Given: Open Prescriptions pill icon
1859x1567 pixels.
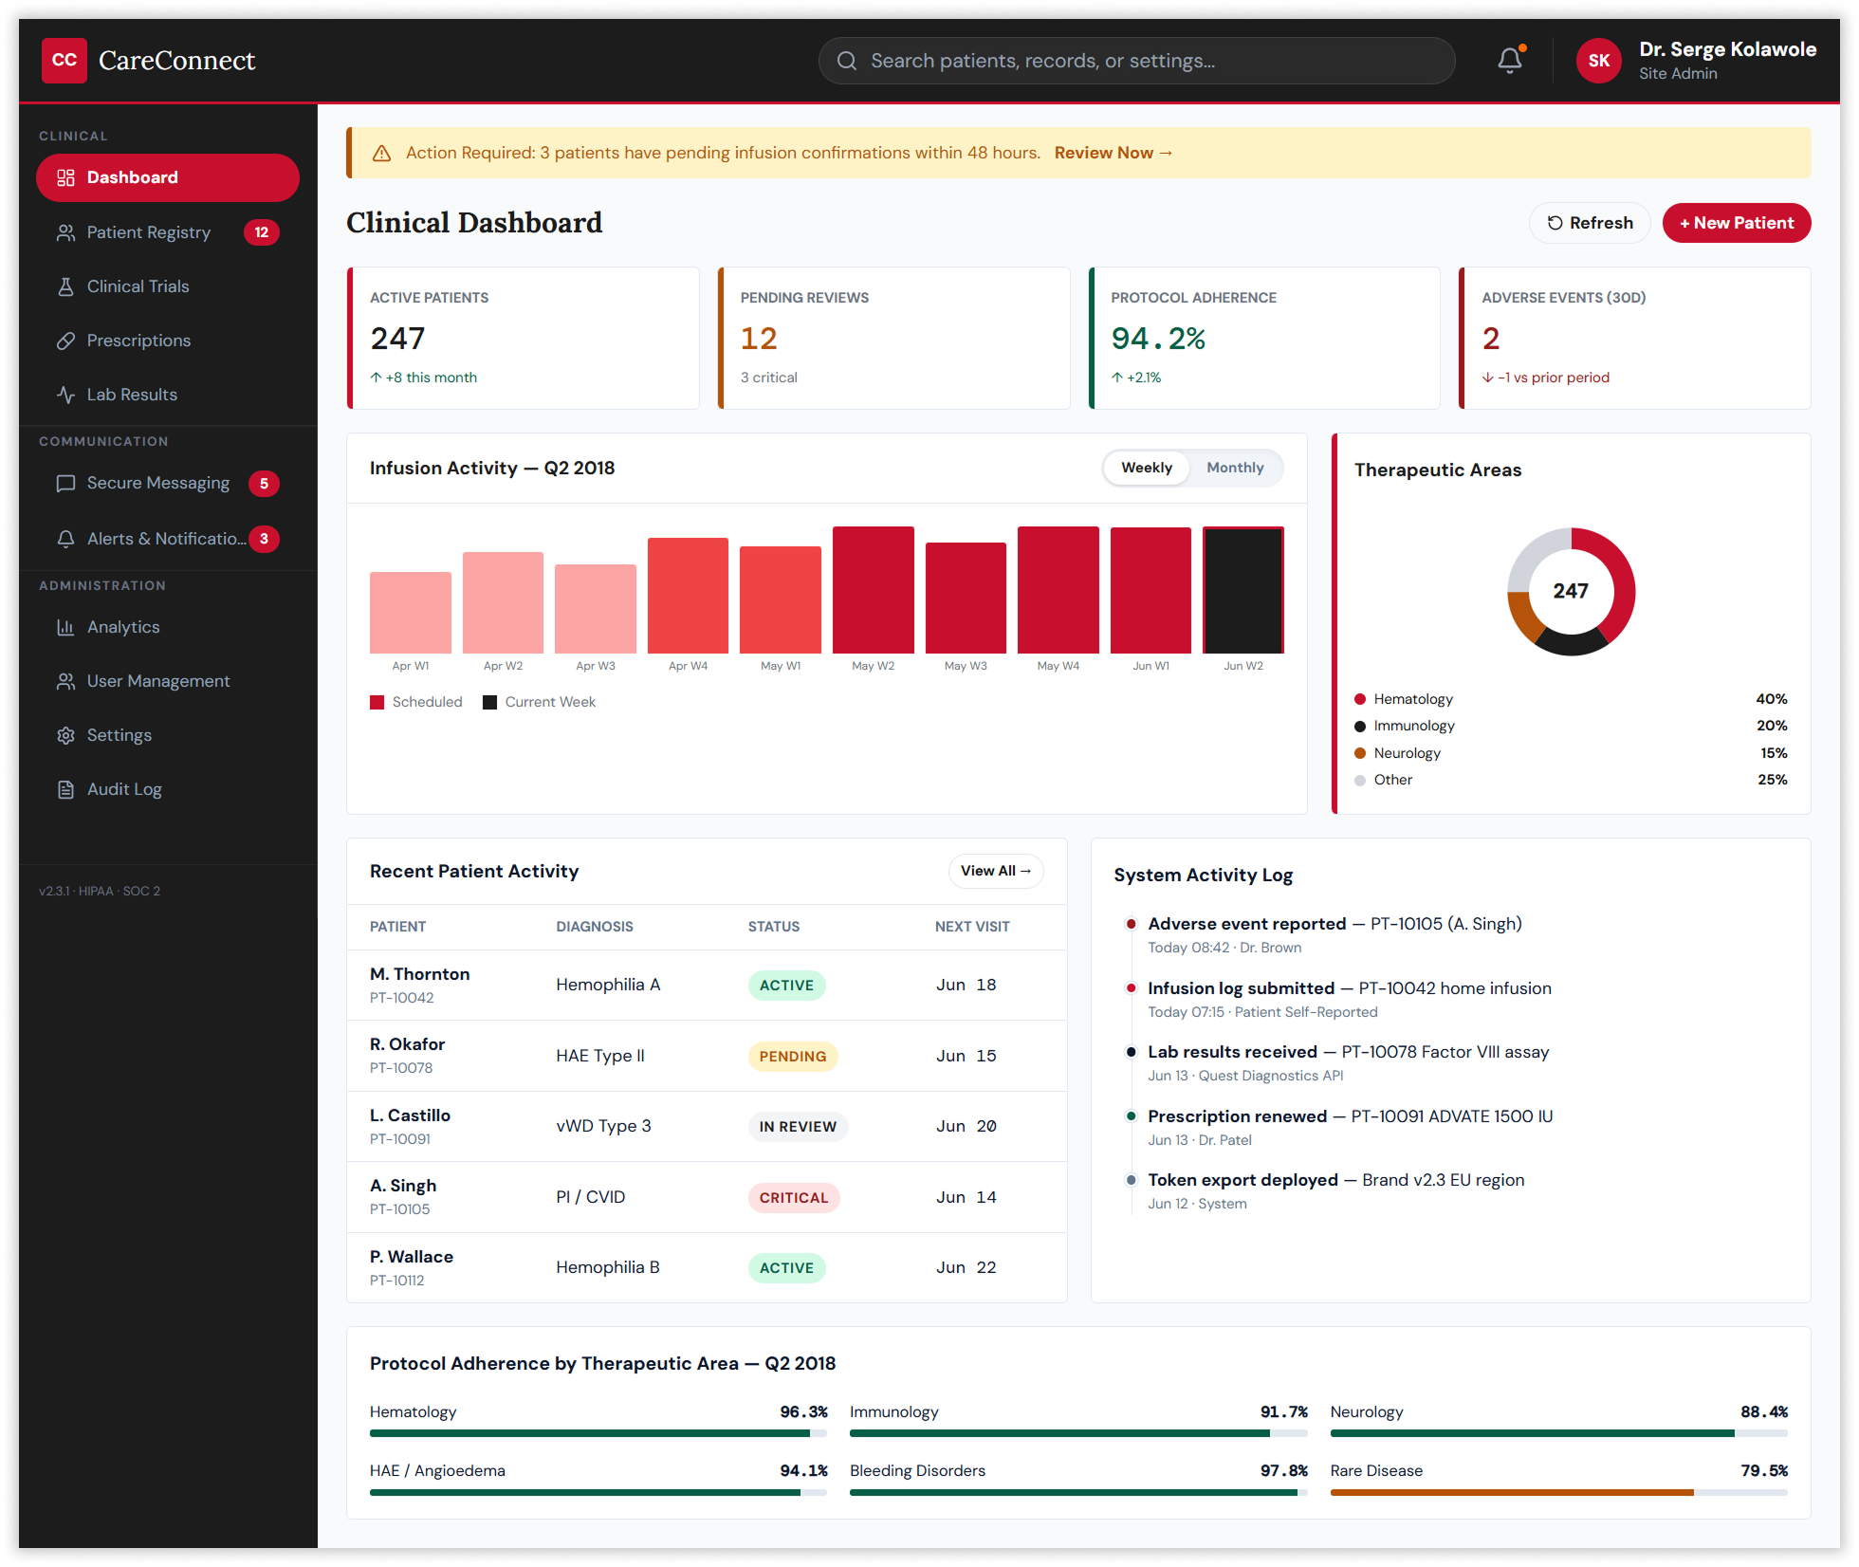Looking at the screenshot, I should [x=65, y=341].
